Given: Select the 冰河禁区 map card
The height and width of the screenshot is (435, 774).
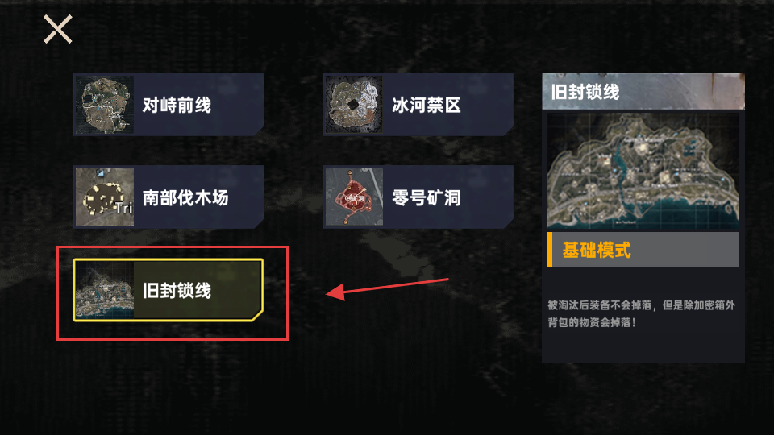Looking at the screenshot, I should click(x=418, y=105).
